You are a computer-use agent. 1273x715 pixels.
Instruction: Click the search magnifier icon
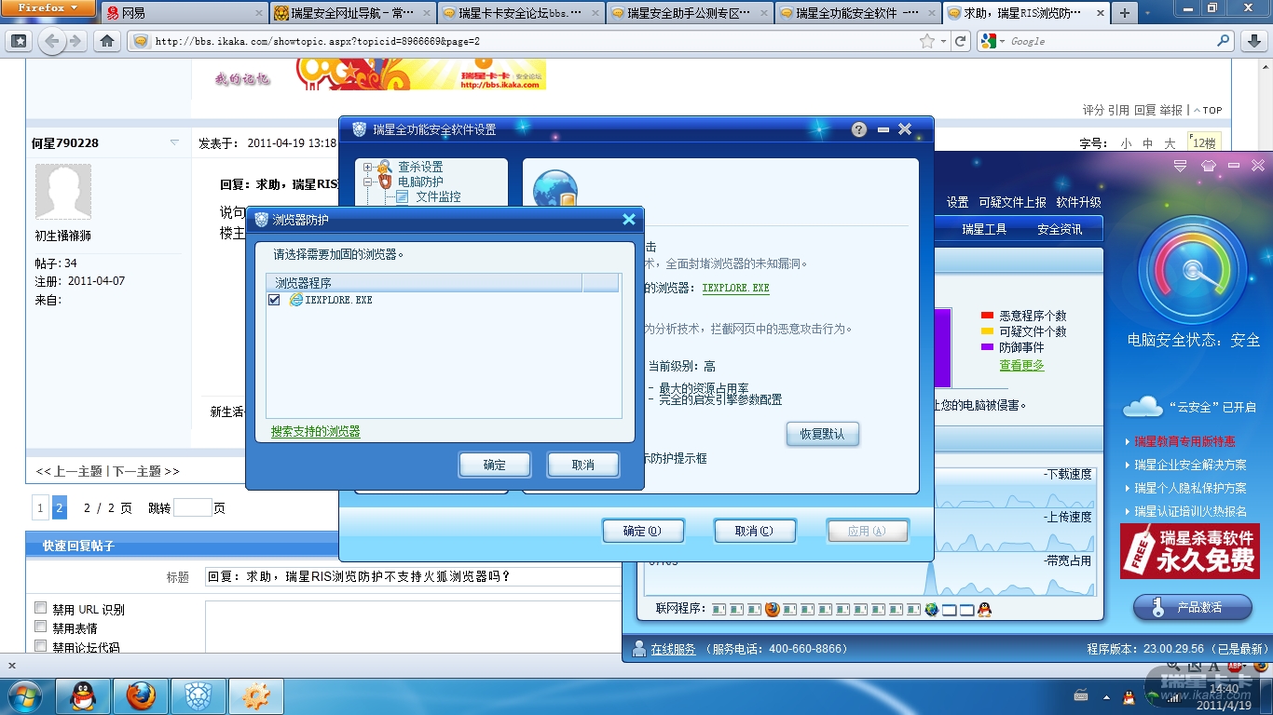point(1224,41)
